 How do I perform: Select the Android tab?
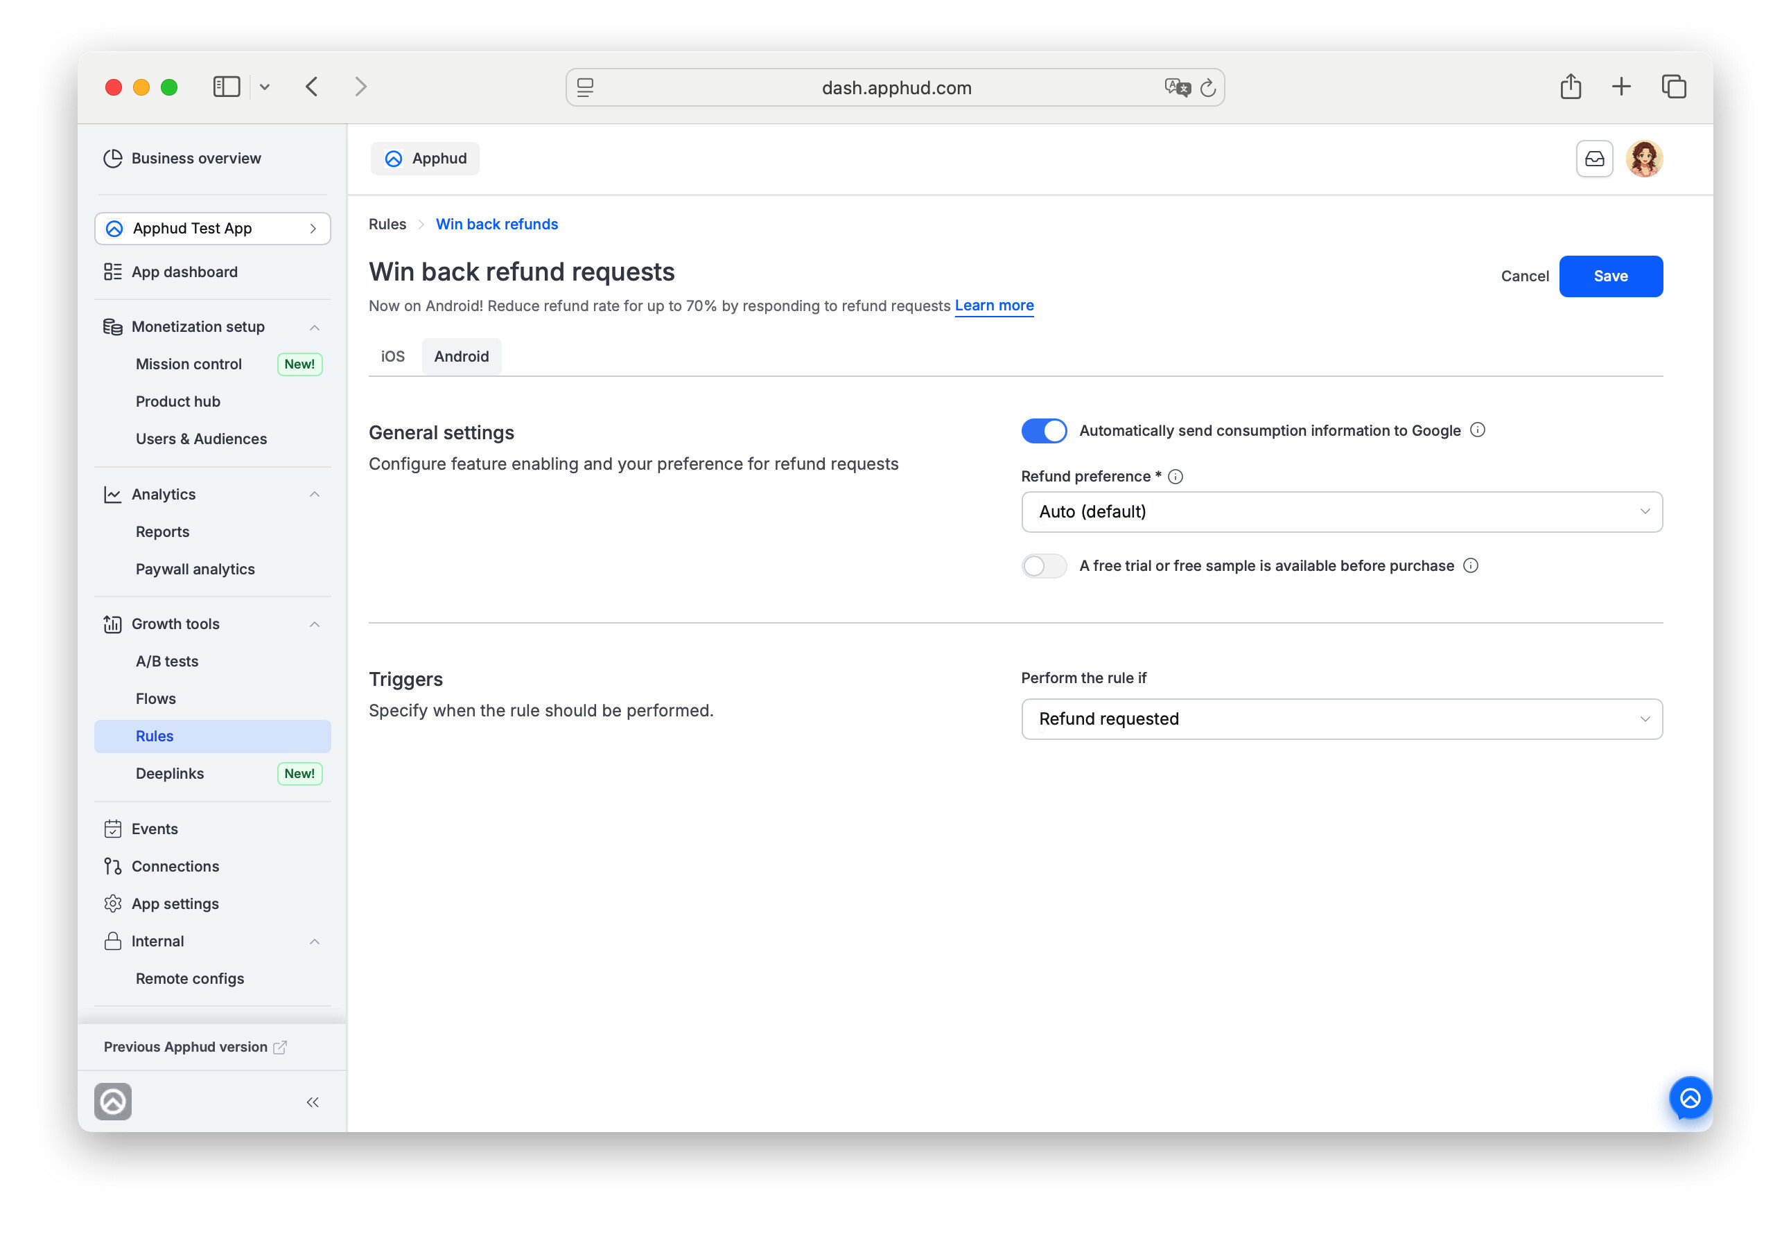click(x=462, y=356)
